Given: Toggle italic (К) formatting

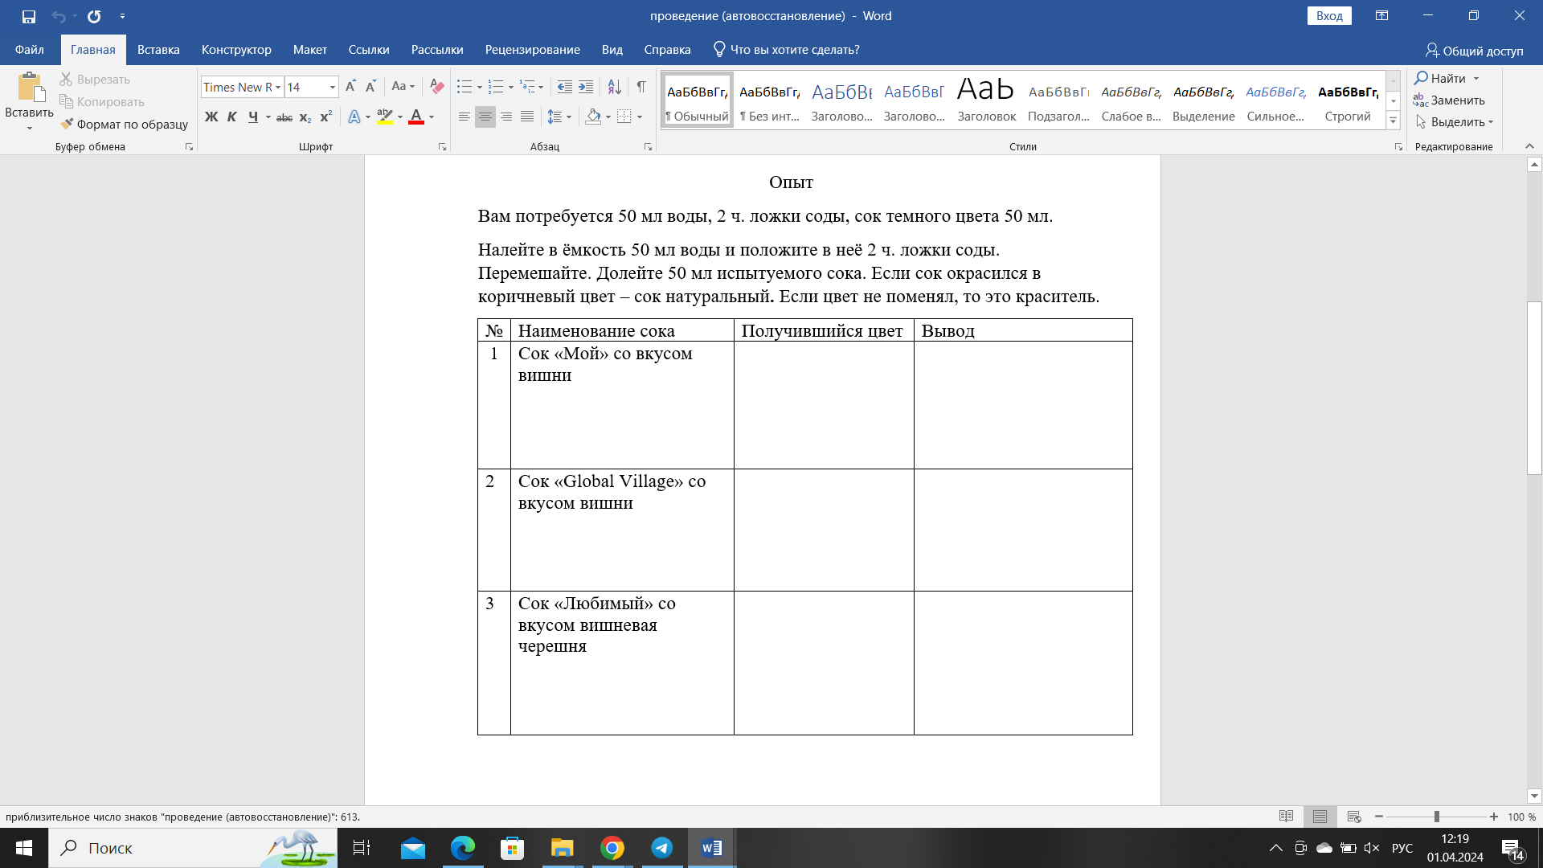Looking at the screenshot, I should pyautogui.click(x=232, y=117).
